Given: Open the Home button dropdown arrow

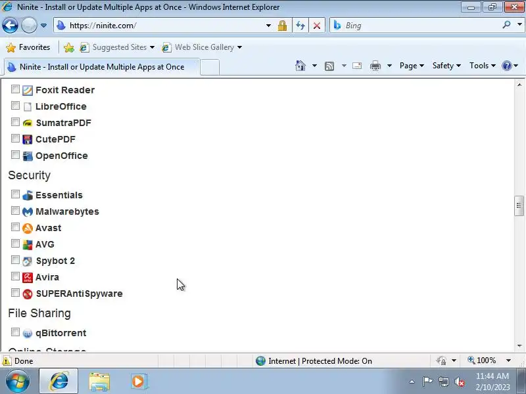Looking at the screenshot, I should point(314,66).
